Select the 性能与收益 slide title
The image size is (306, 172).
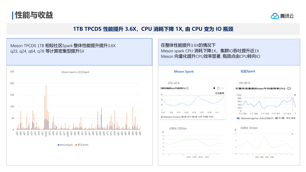click(34, 15)
